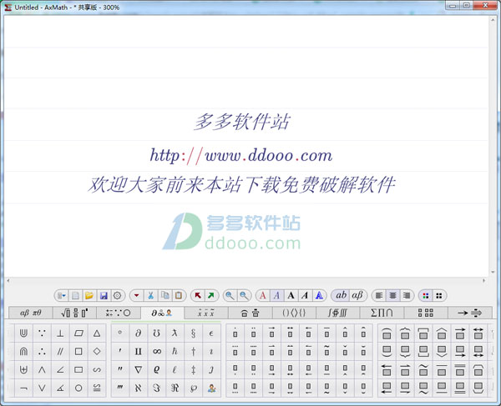Insert the circle ○ symbol

(78, 388)
